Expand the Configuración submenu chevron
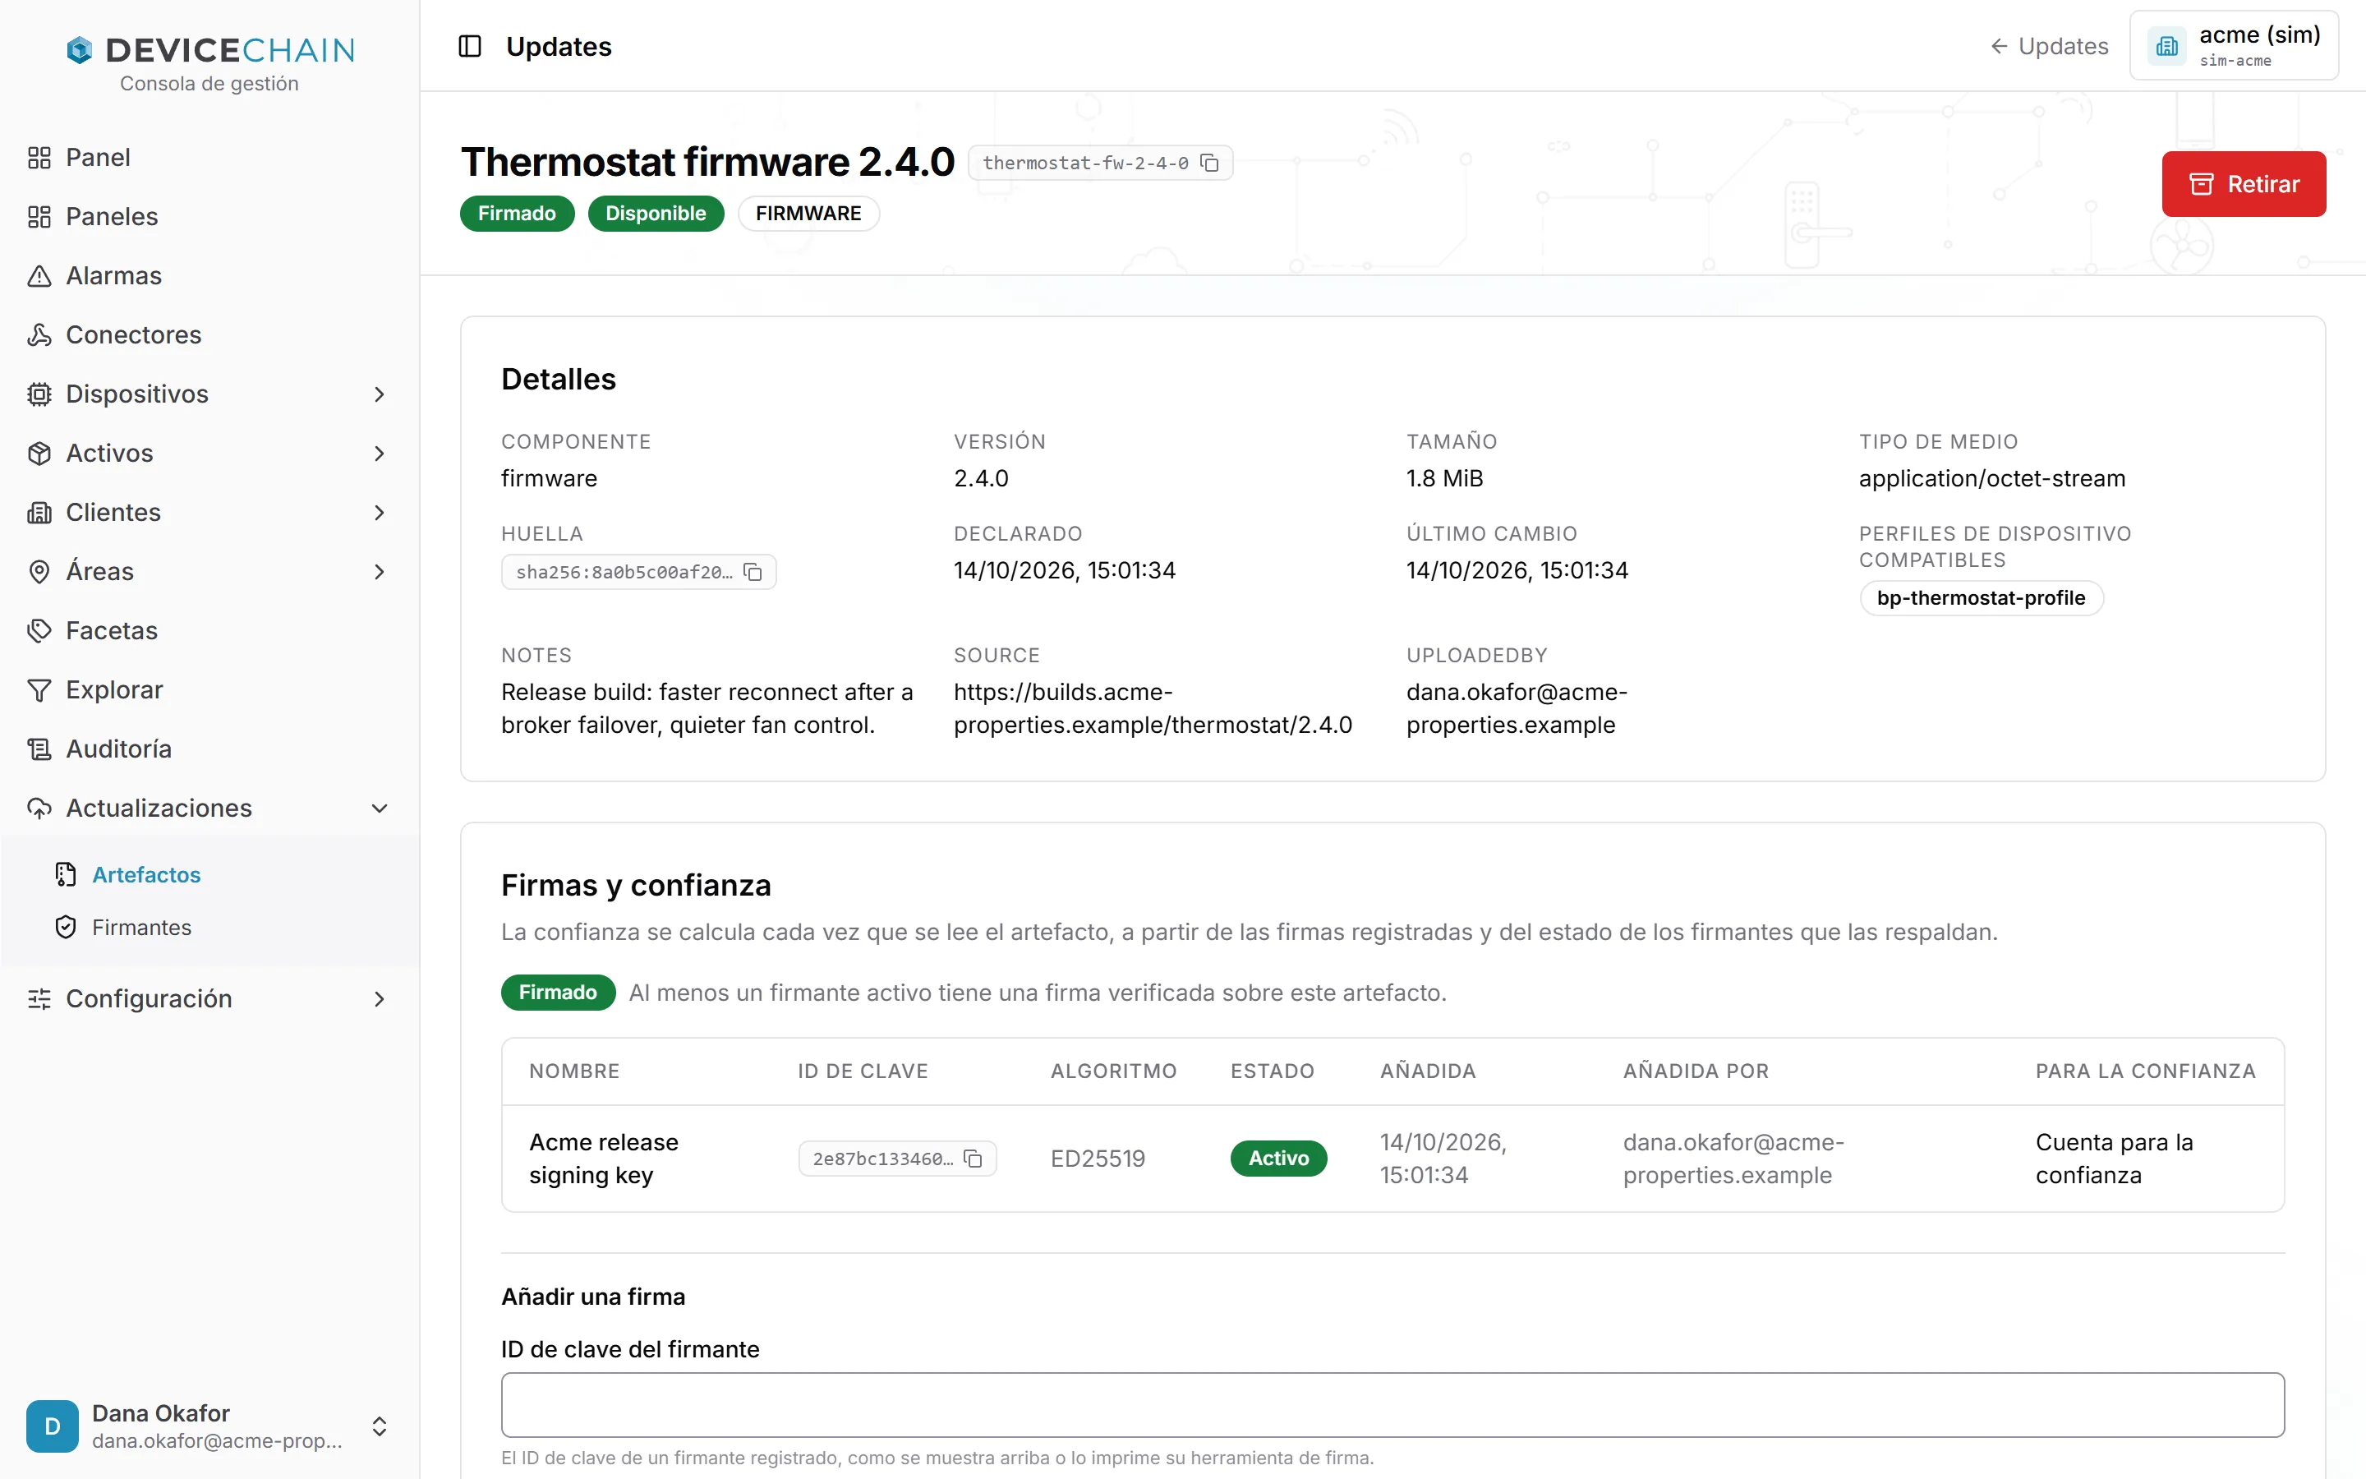The height and width of the screenshot is (1479, 2366). 380,998
